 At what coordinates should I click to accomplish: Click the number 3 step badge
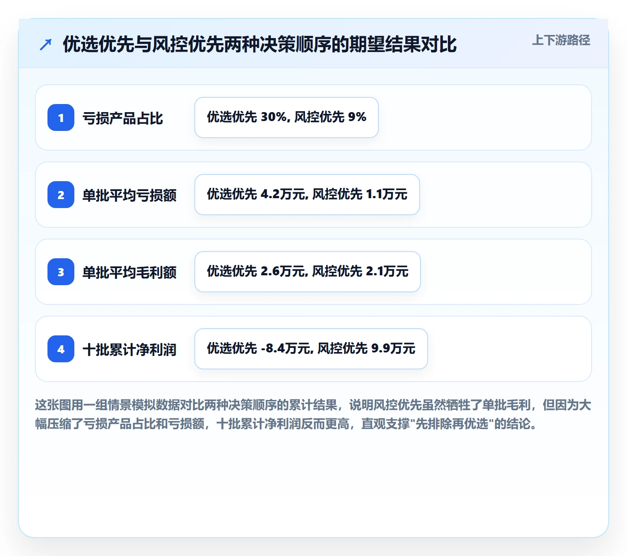61,272
